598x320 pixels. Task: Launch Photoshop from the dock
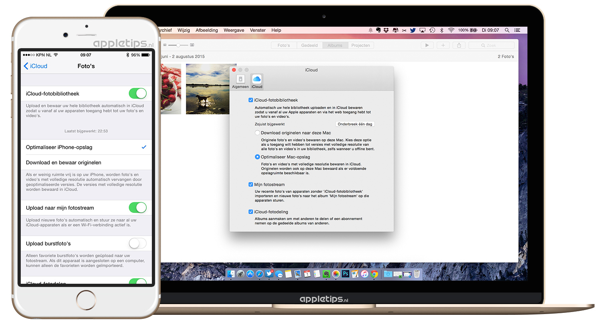click(x=346, y=274)
